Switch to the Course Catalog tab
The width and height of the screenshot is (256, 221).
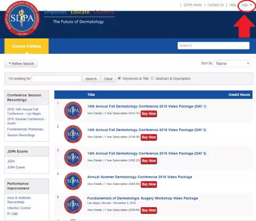(x=26, y=46)
